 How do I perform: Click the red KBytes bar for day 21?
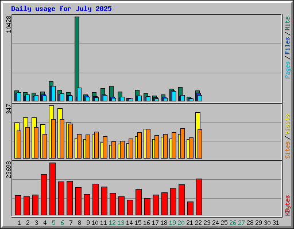point(190,208)
